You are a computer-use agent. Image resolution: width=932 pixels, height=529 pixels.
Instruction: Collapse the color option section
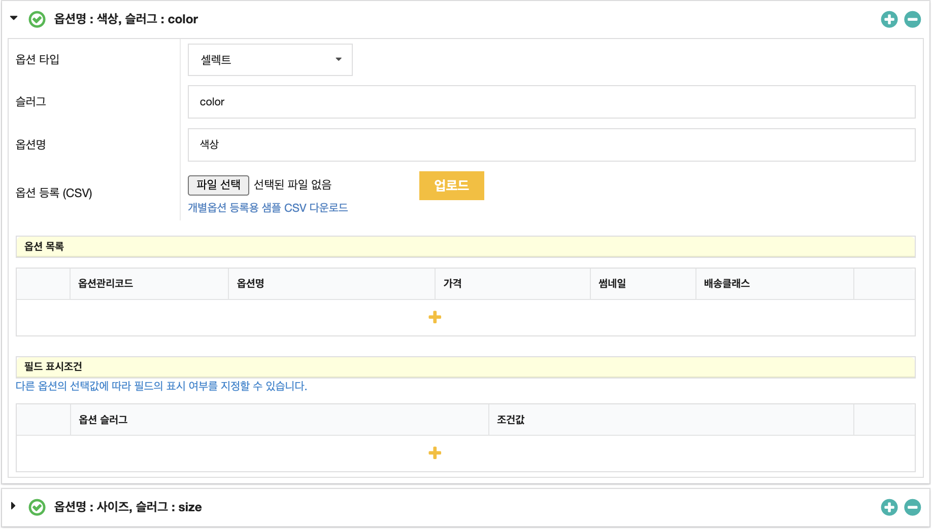14,18
